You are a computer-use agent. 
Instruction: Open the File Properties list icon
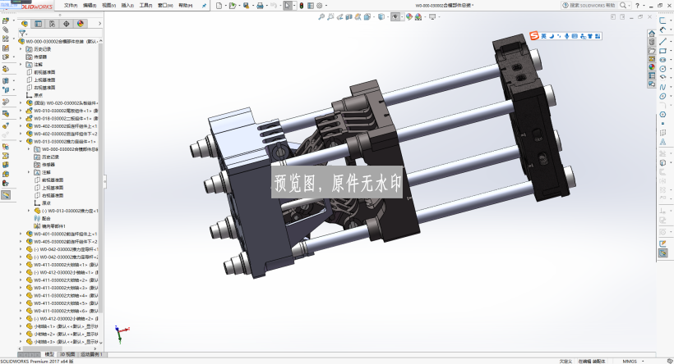(x=311, y=6)
